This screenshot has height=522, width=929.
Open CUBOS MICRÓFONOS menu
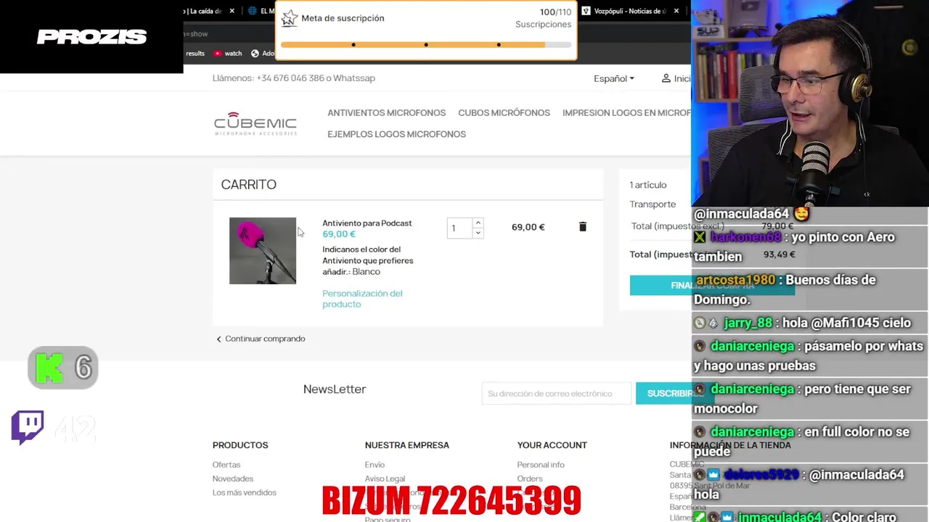(x=504, y=113)
